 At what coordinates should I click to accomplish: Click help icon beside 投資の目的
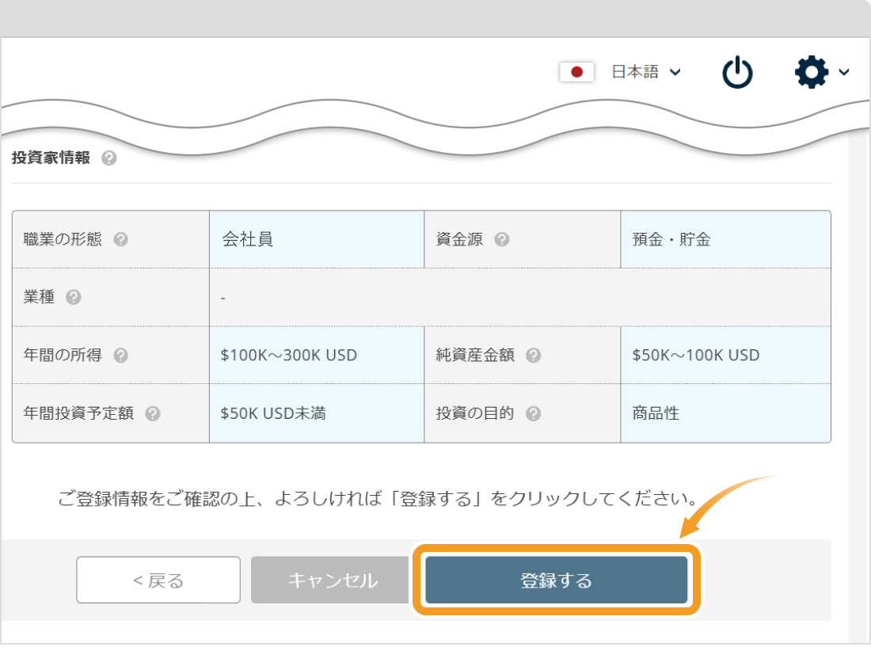point(533,413)
